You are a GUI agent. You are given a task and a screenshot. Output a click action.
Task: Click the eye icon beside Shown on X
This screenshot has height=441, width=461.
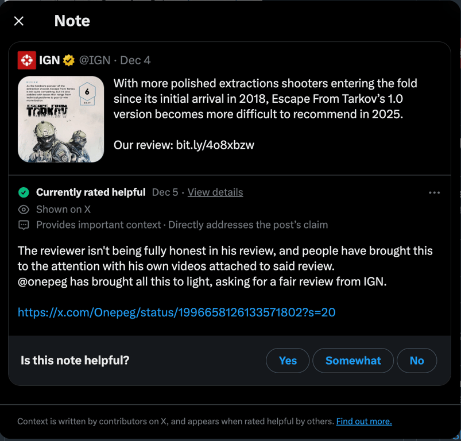[x=24, y=210]
